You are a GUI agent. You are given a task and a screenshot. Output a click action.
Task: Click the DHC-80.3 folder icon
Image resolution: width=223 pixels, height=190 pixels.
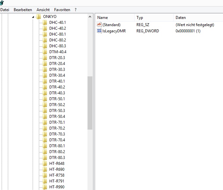pyautogui.click(x=45, y=46)
